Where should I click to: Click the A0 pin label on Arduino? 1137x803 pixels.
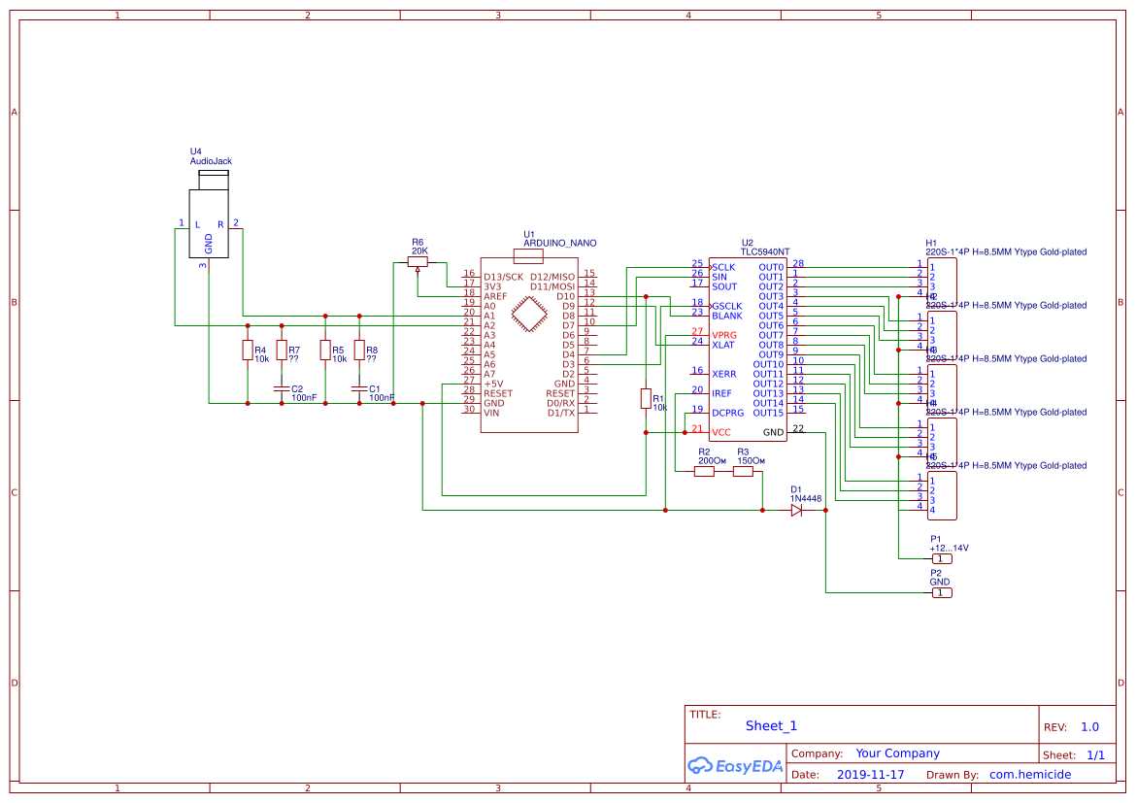pos(489,306)
